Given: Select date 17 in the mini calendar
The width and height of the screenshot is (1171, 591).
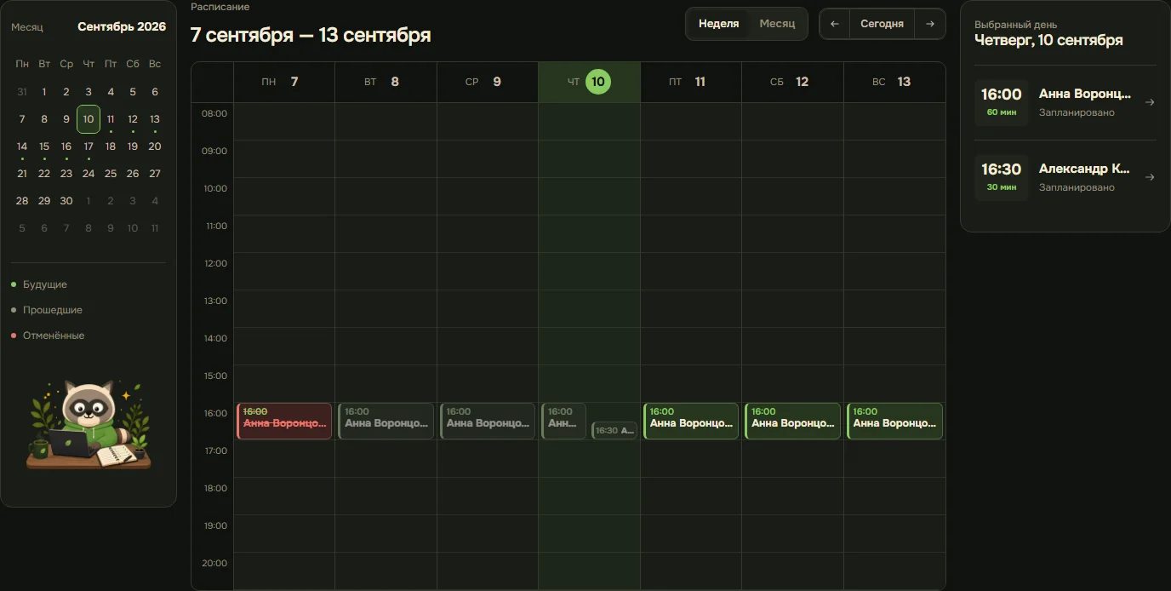Looking at the screenshot, I should coord(89,146).
